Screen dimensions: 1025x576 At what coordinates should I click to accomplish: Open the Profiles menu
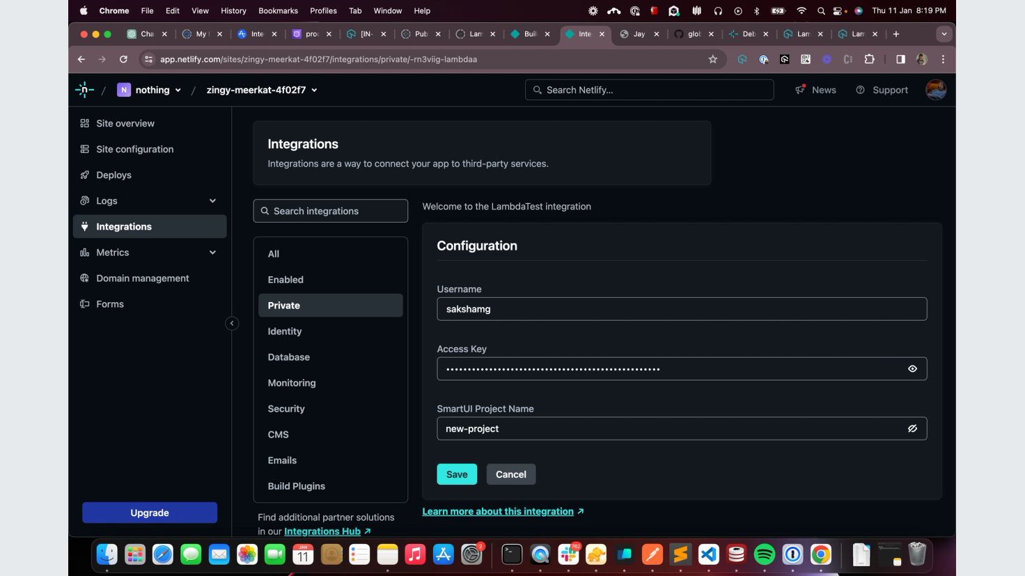[x=323, y=10]
